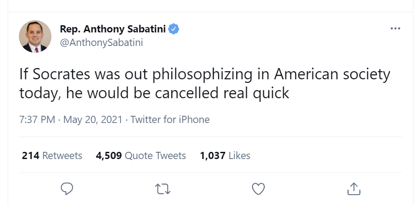Open the @AnthonySabatini handle link

click(101, 42)
